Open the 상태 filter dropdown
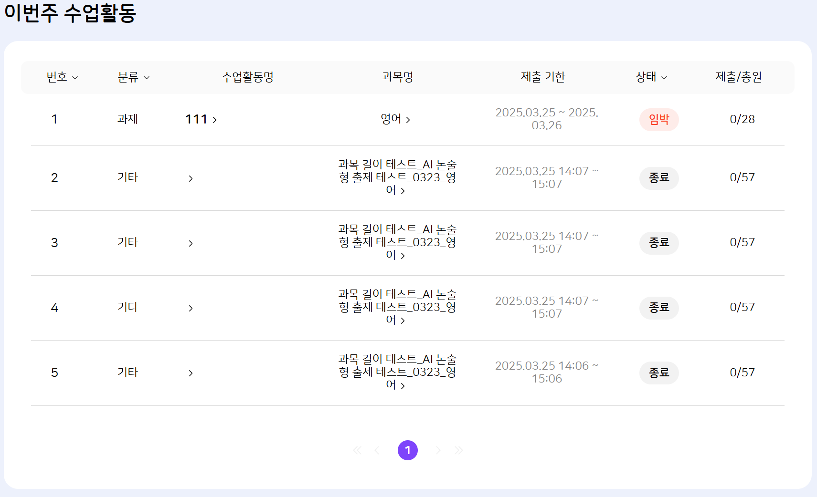Viewport: 817px width, 497px height. coord(651,77)
